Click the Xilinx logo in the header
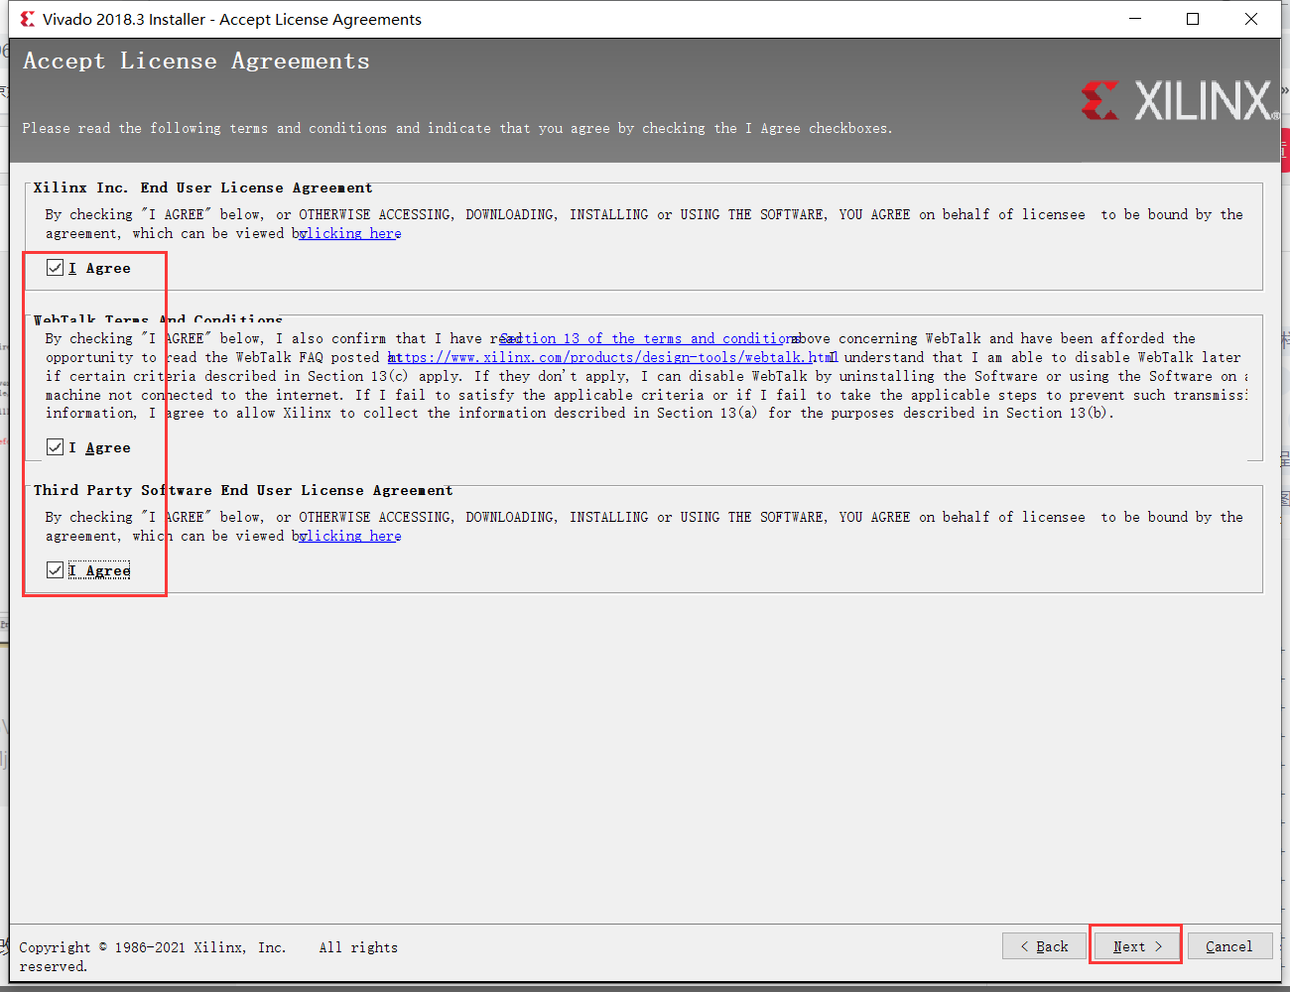The image size is (1290, 992). (1179, 100)
